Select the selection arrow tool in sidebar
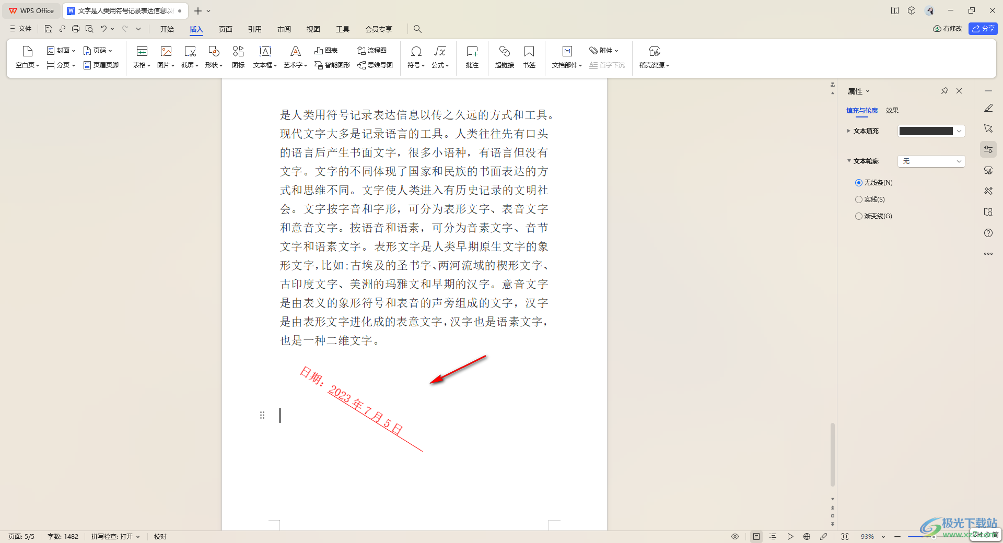The width and height of the screenshot is (1003, 543). click(988, 128)
